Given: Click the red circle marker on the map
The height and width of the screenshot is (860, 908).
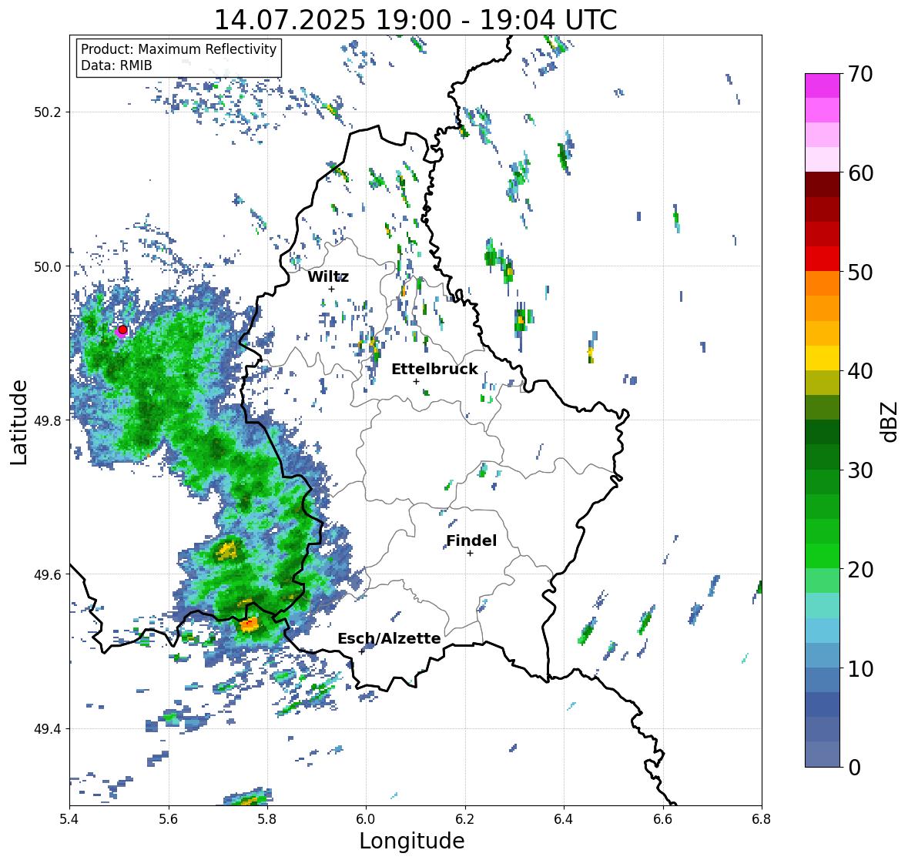Looking at the screenshot, I should coord(122,330).
